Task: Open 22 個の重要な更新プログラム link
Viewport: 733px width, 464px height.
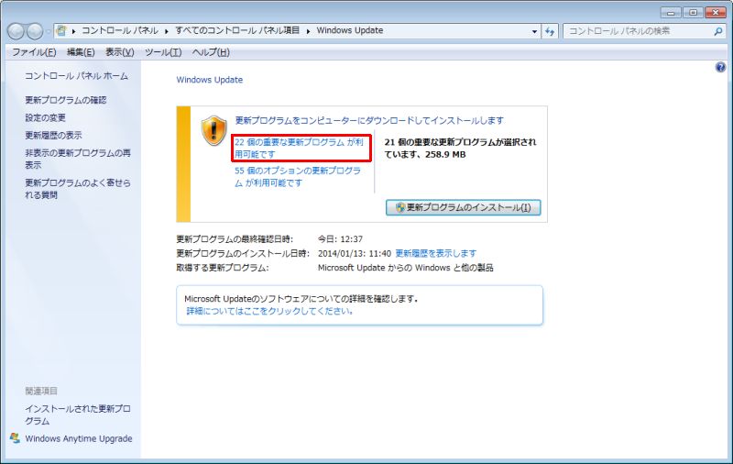Action: point(300,148)
